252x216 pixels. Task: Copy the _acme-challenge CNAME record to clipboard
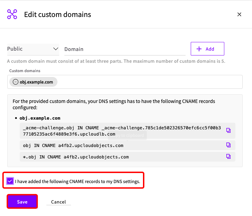pyautogui.click(x=228, y=130)
